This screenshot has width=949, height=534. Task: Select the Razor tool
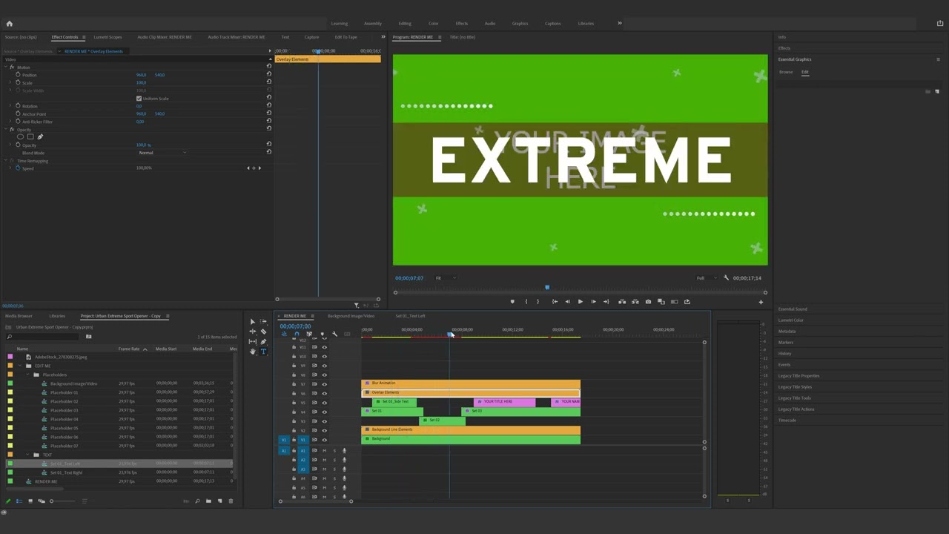(x=263, y=332)
